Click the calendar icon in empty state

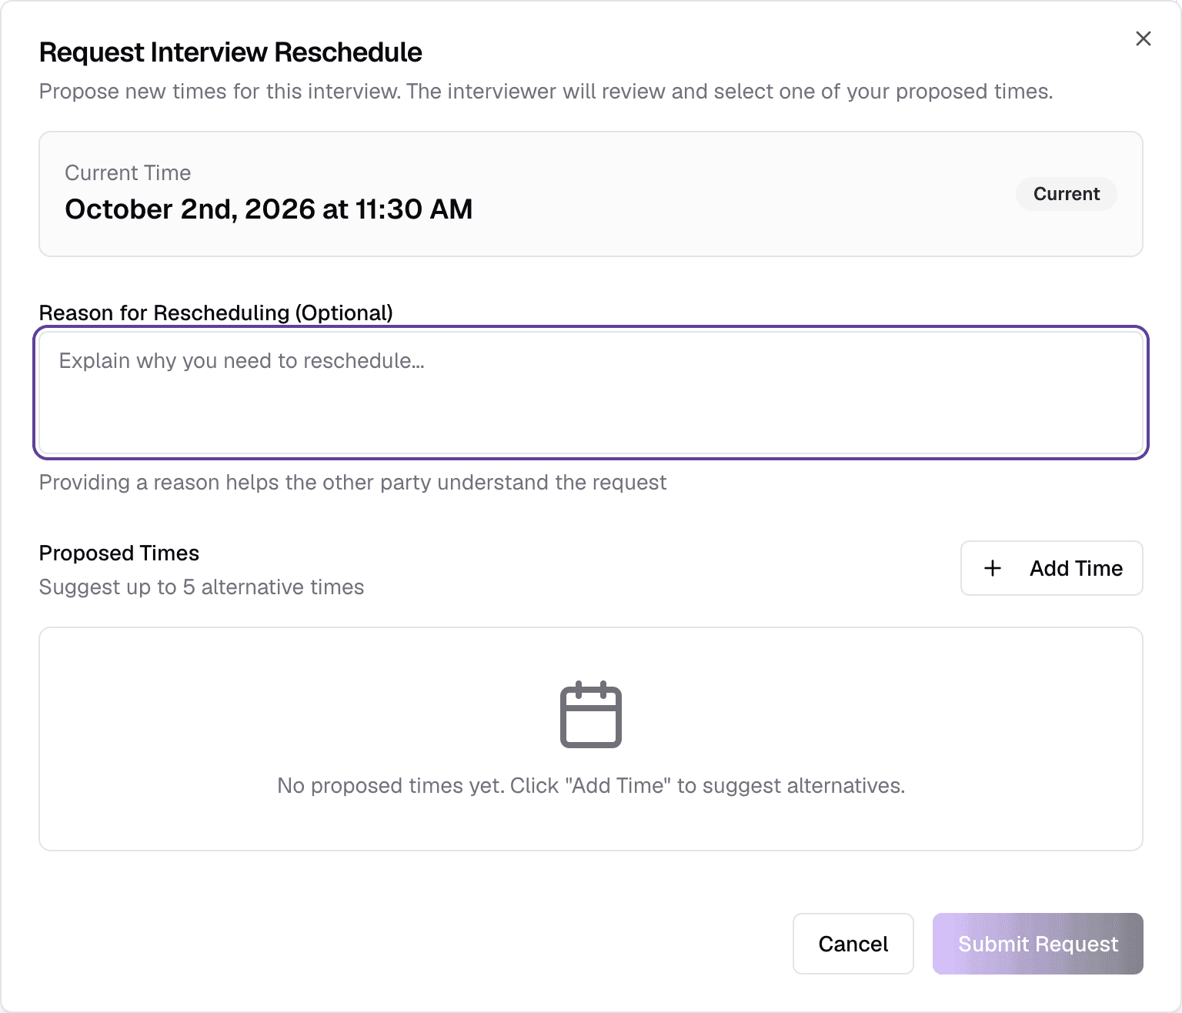591,714
